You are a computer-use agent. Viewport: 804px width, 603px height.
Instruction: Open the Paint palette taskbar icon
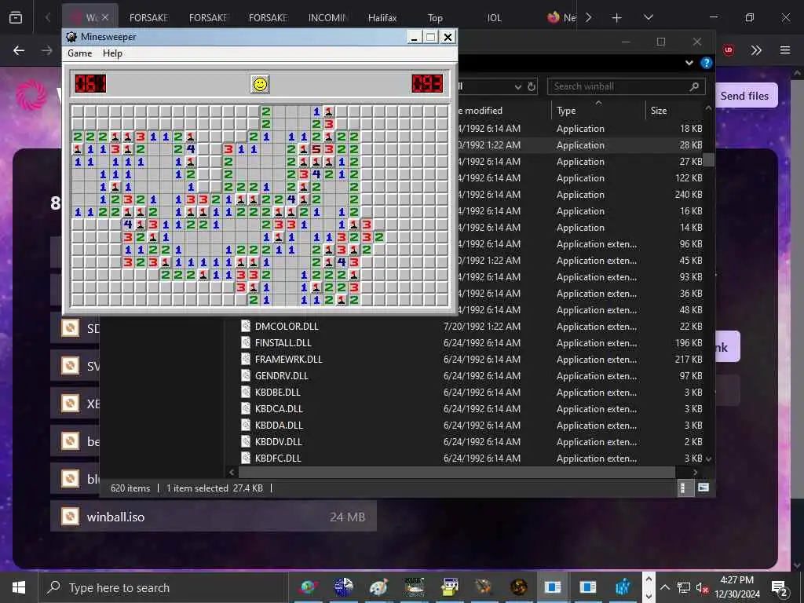click(x=379, y=587)
